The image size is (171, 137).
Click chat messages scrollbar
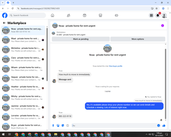[x=166, y=84]
